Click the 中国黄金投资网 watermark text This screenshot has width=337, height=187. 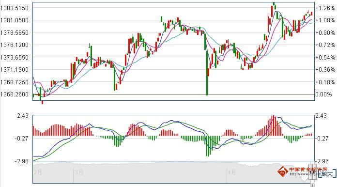[308, 170]
